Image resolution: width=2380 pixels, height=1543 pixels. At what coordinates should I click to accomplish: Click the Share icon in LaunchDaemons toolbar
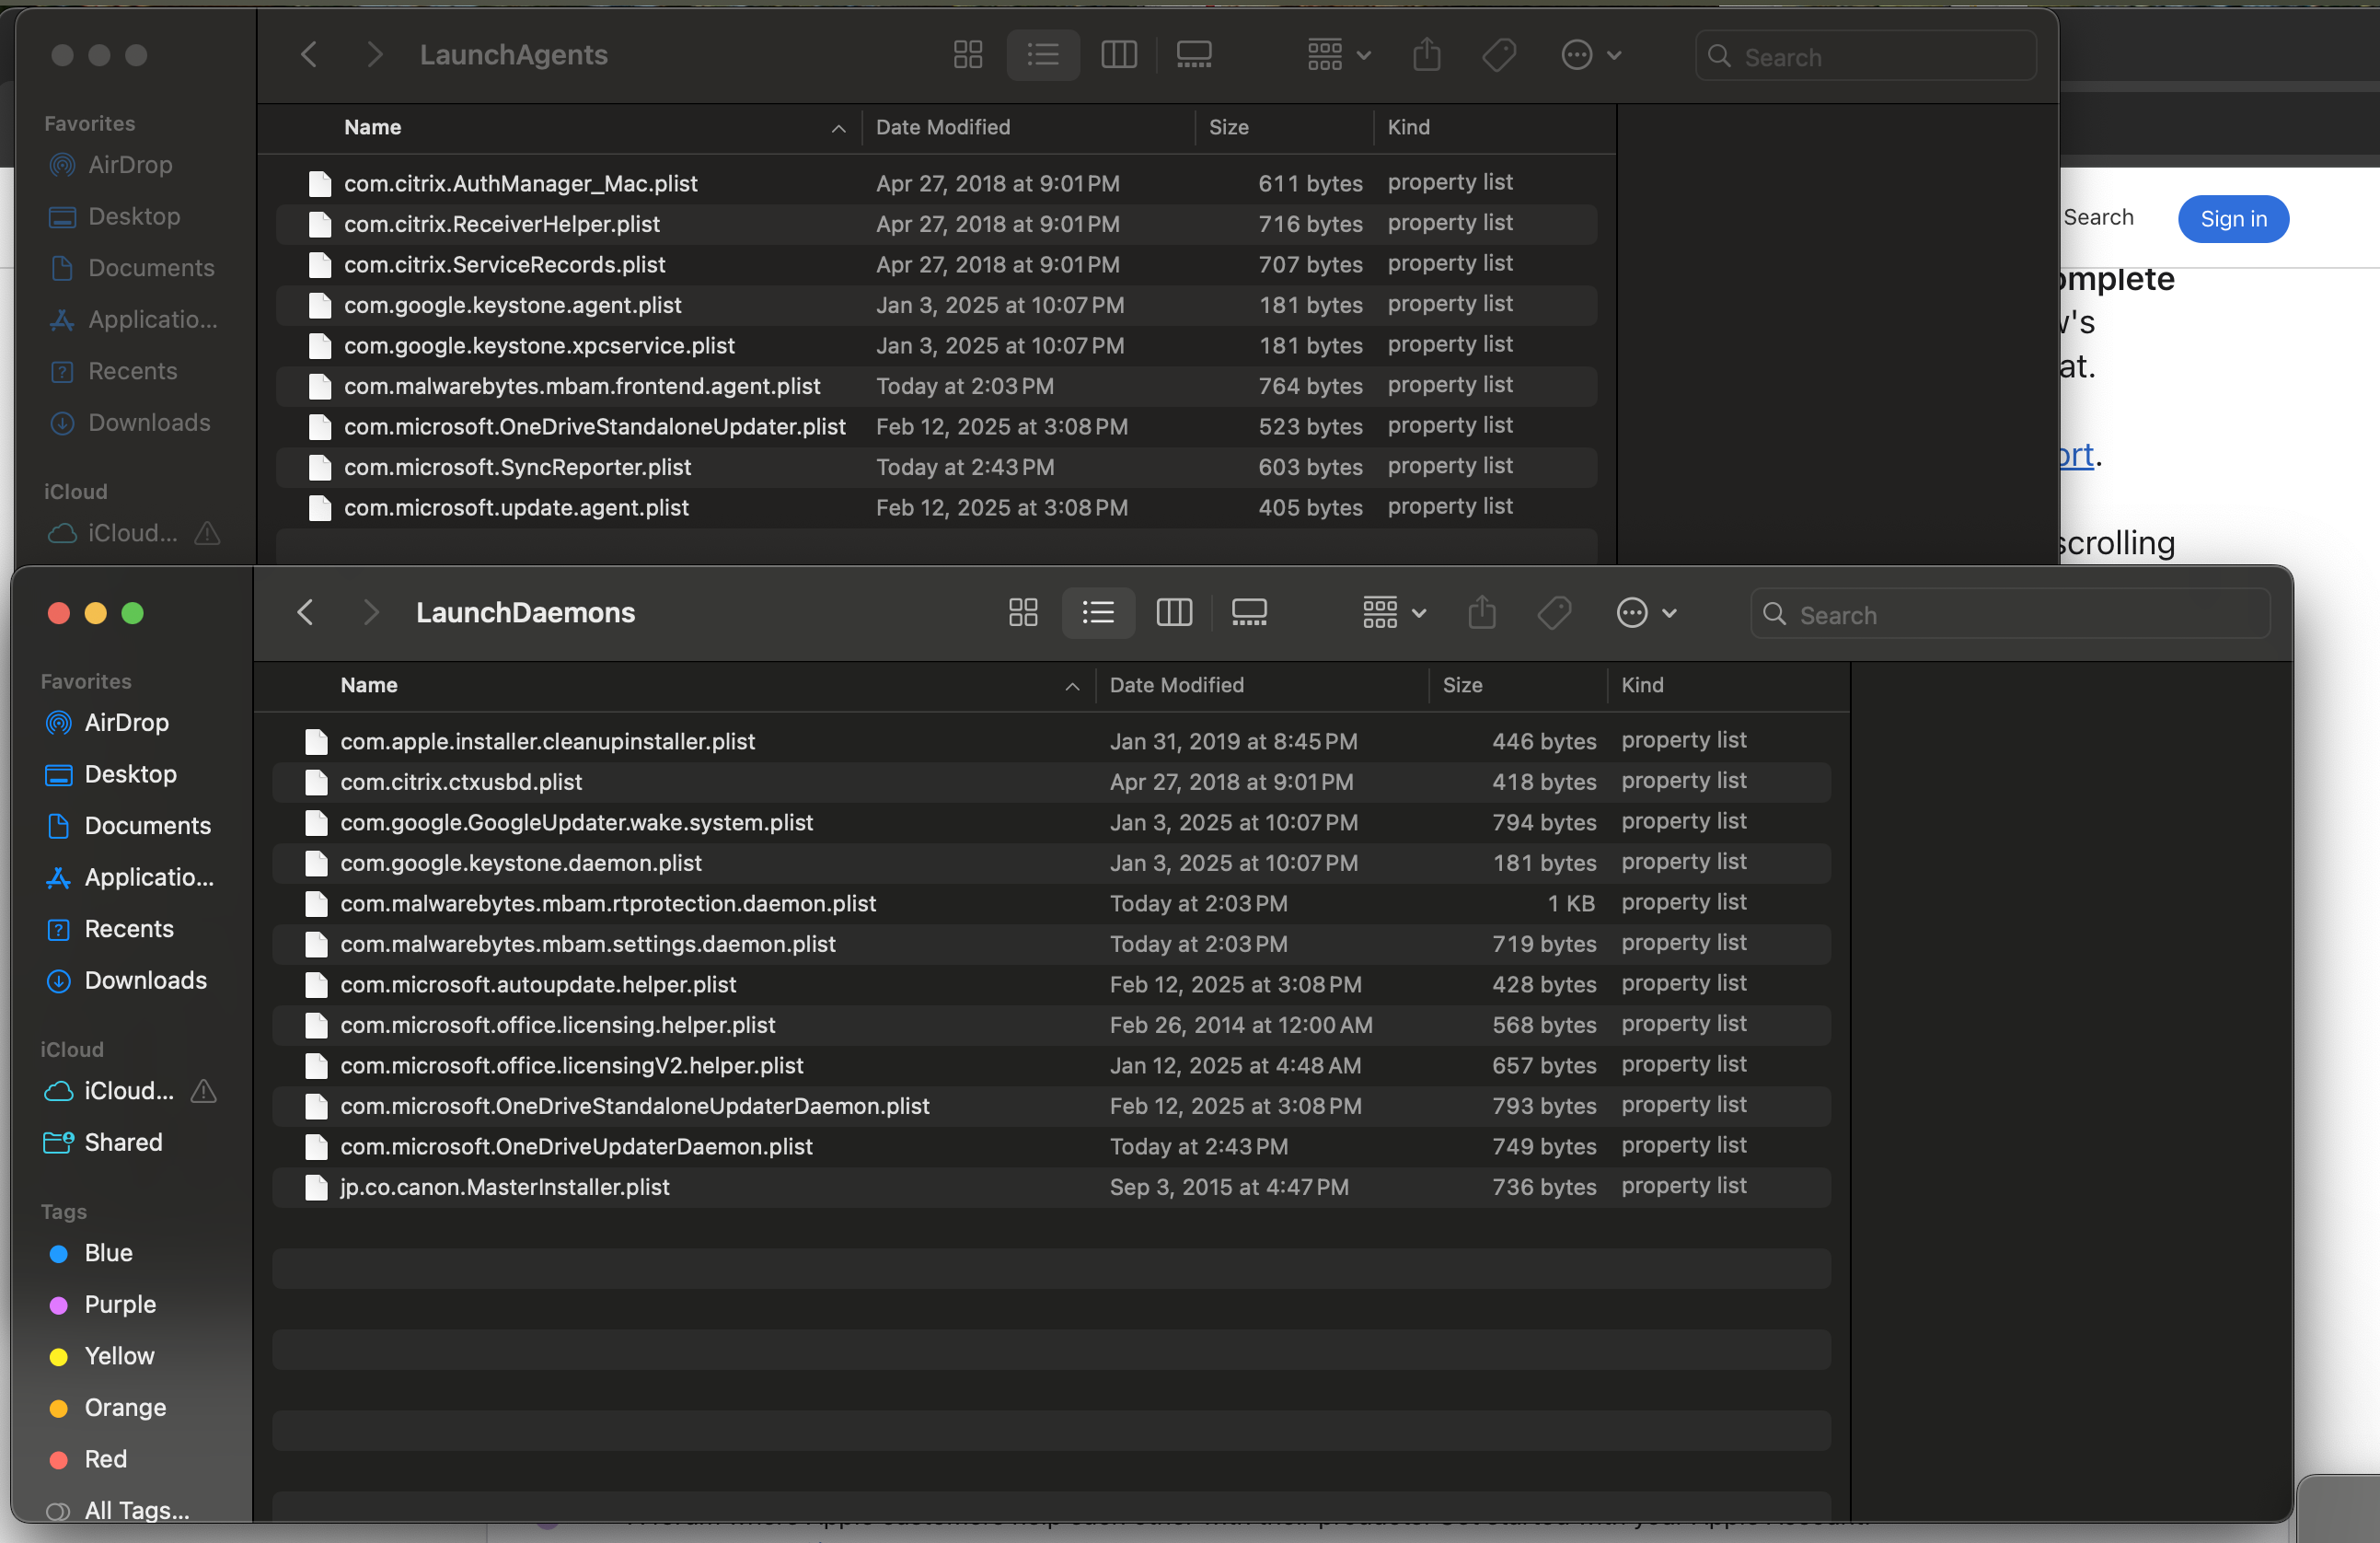pyautogui.click(x=1482, y=612)
